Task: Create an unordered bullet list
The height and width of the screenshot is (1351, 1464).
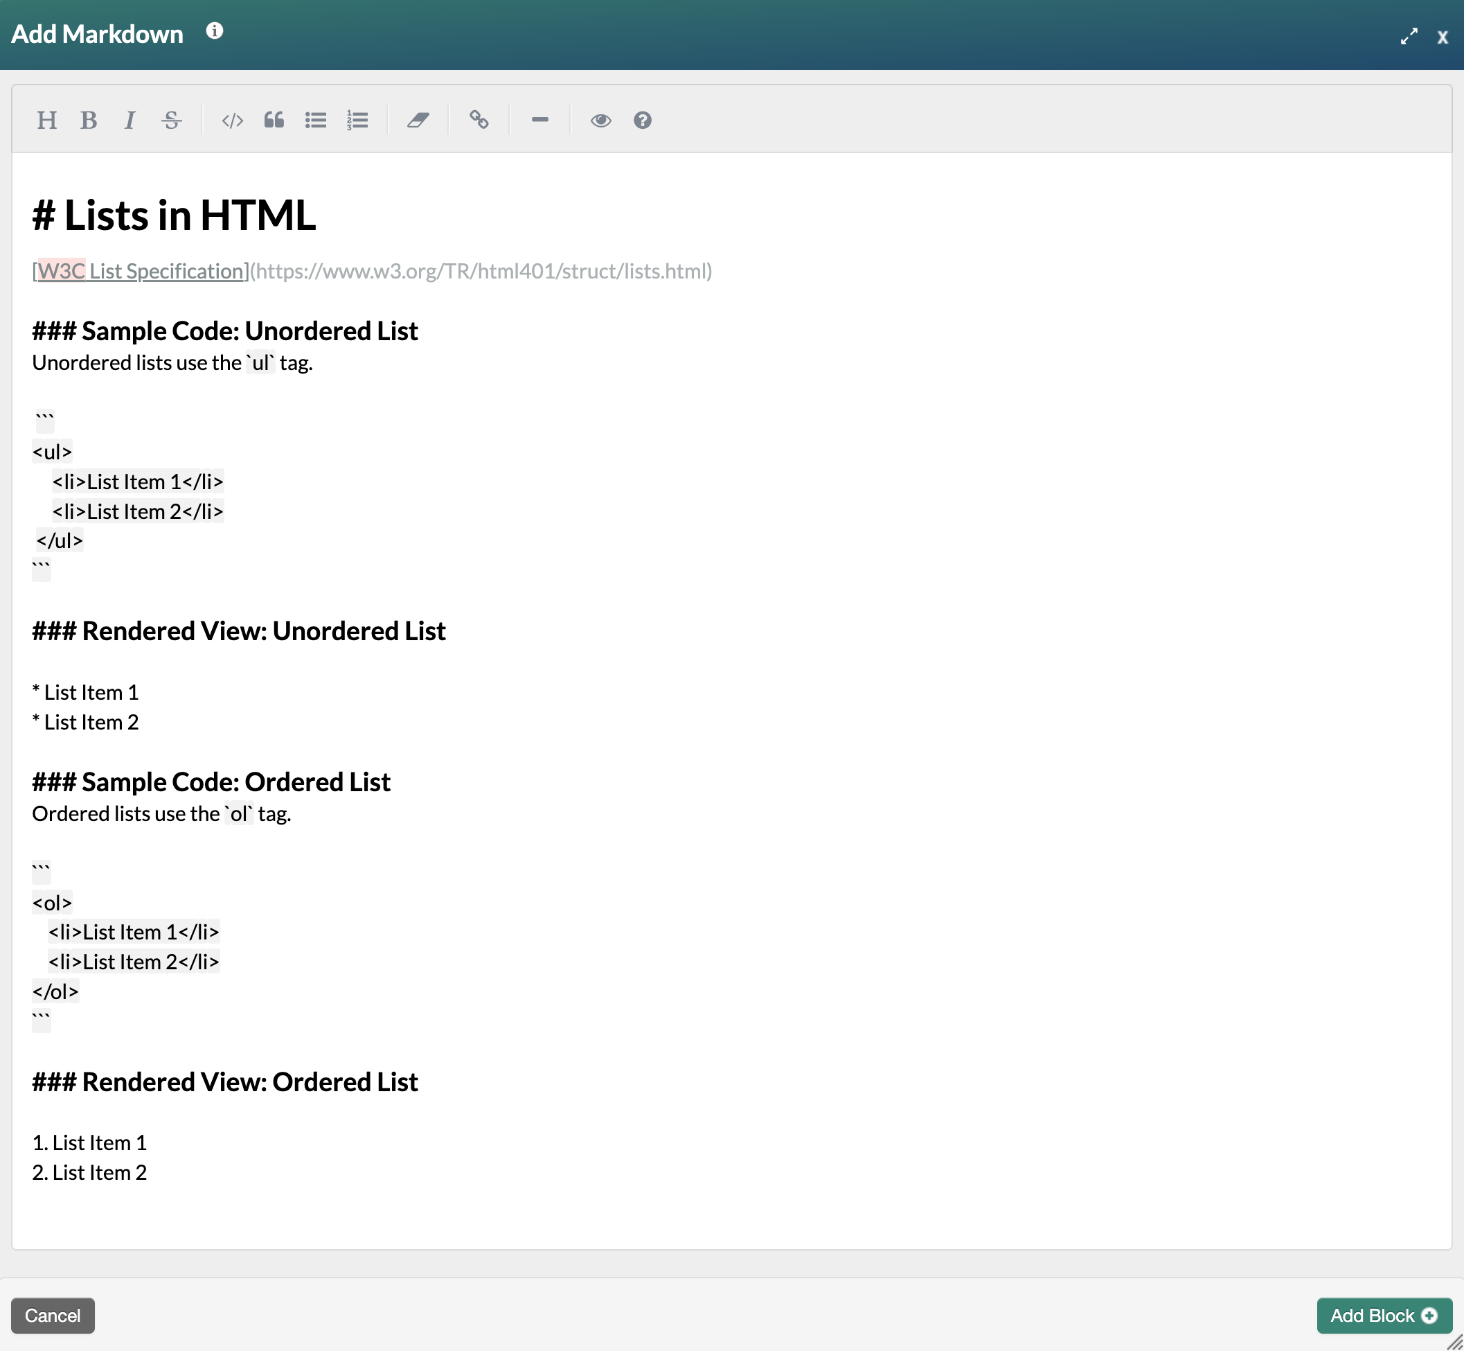Action: point(316,120)
